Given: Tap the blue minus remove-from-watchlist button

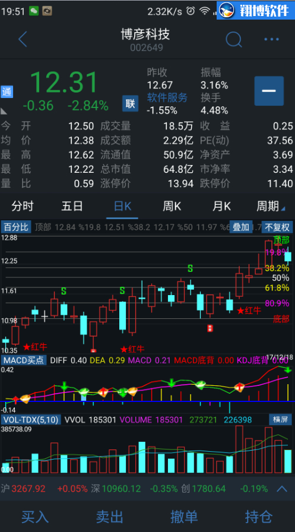Looking at the screenshot, I should 269,91.
